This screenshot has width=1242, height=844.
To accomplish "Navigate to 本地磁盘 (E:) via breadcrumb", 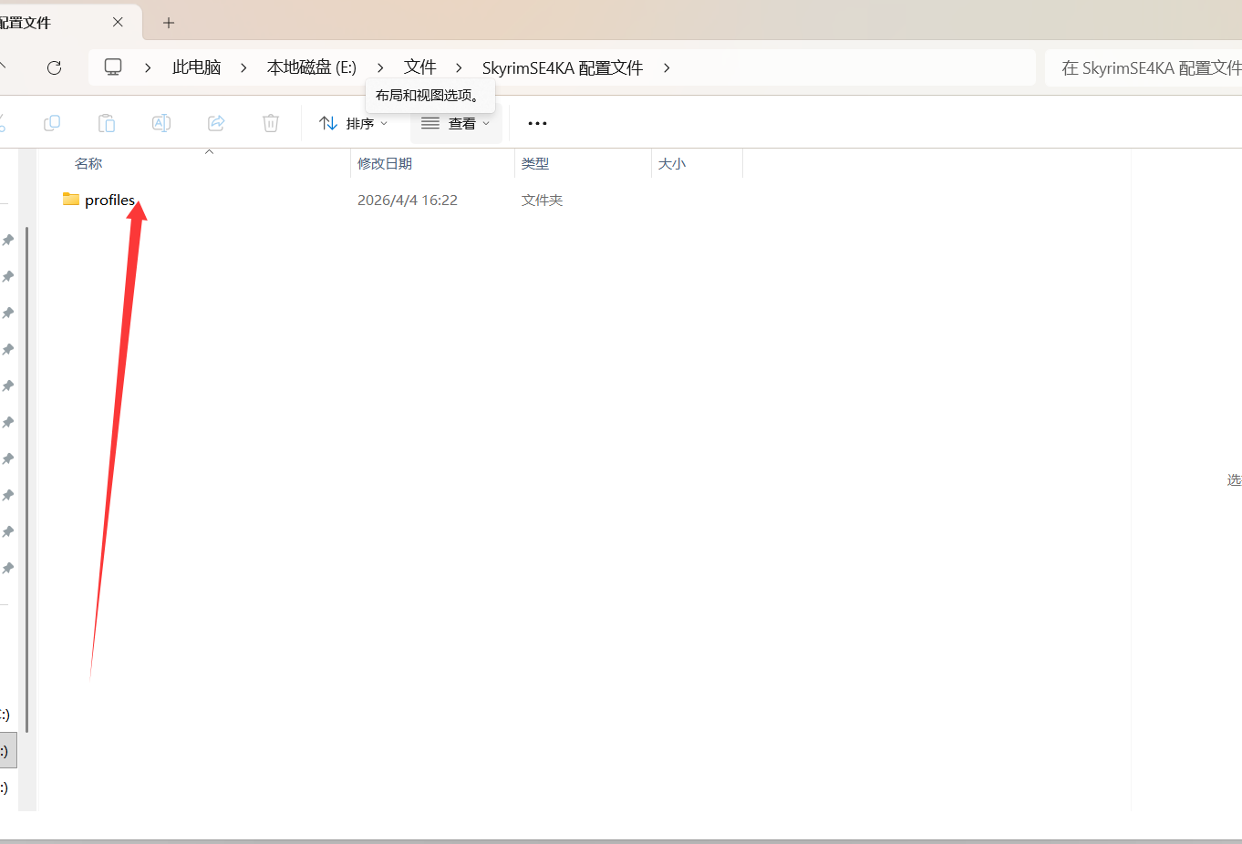I will 311,67.
